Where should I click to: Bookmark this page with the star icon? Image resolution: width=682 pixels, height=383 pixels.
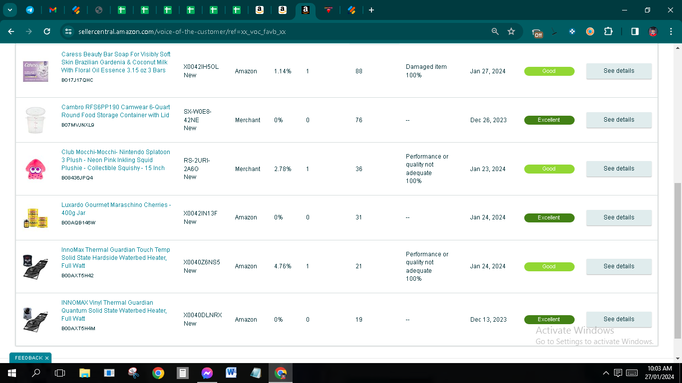point(511,31)
